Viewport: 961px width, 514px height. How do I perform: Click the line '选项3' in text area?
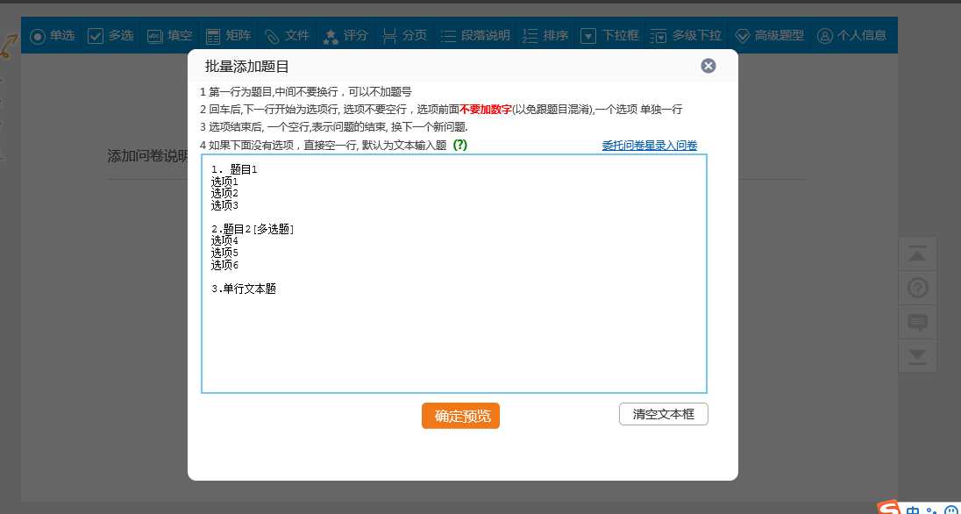[224, 205]
